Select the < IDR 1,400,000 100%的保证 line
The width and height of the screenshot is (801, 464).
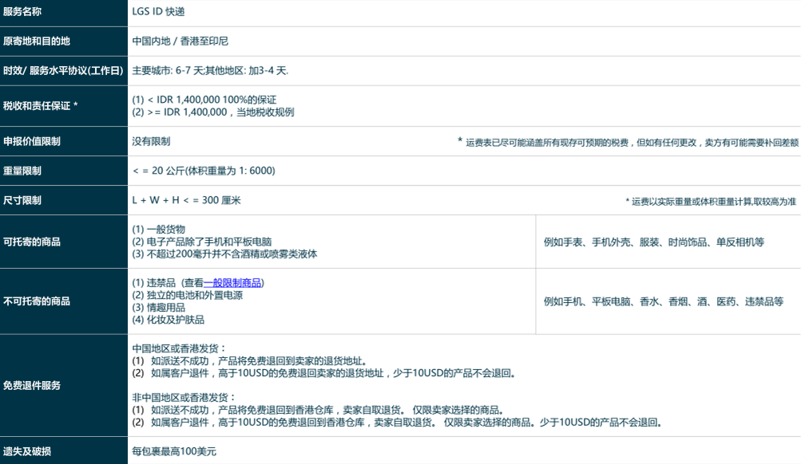[204, 100]
